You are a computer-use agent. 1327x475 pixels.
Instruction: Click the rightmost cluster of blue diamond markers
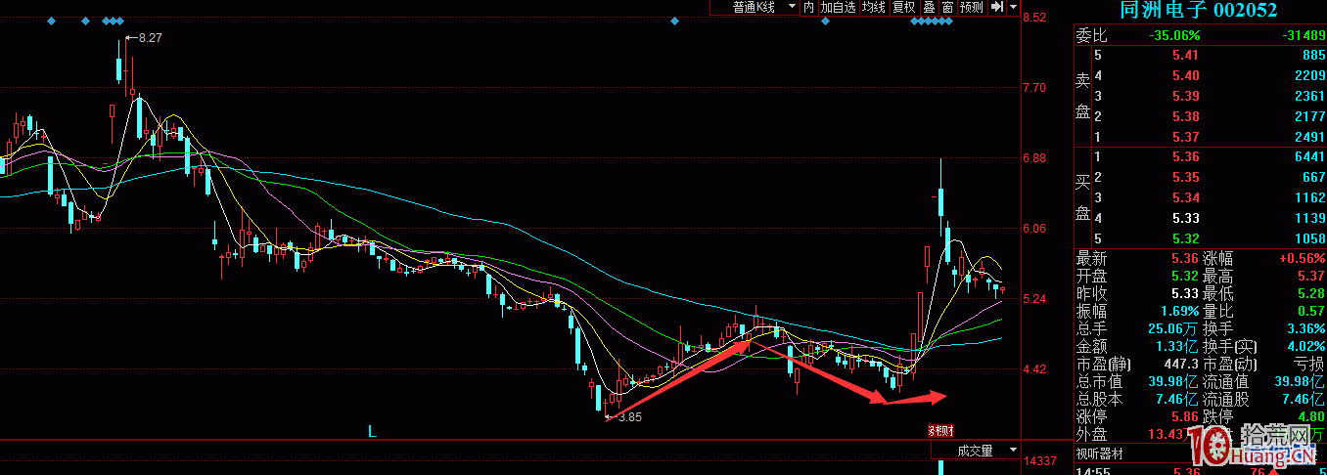click(x=932, y=21)
